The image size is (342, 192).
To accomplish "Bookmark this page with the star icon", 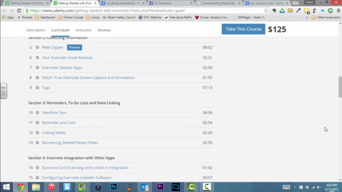I will click(x=266, y=11).
